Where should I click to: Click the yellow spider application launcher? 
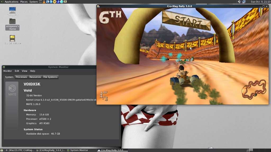(x=55, y=2)
